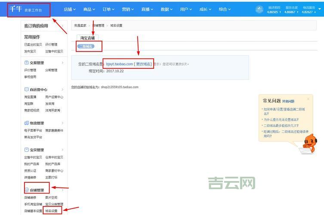Click the 千牛 卖家工作台 logo
The height and width of the screenshot is (215, 324).
[26, 9]
